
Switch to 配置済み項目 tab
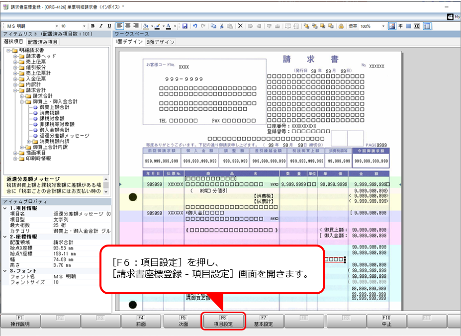pyautogui.click(x=42, y=42)
